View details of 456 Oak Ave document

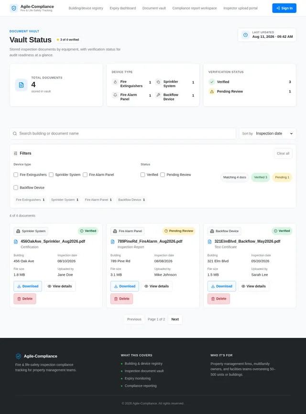coord(60,286)
